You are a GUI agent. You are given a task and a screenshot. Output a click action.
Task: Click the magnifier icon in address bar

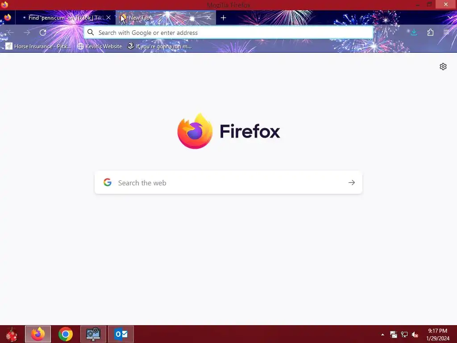[91, 32]
